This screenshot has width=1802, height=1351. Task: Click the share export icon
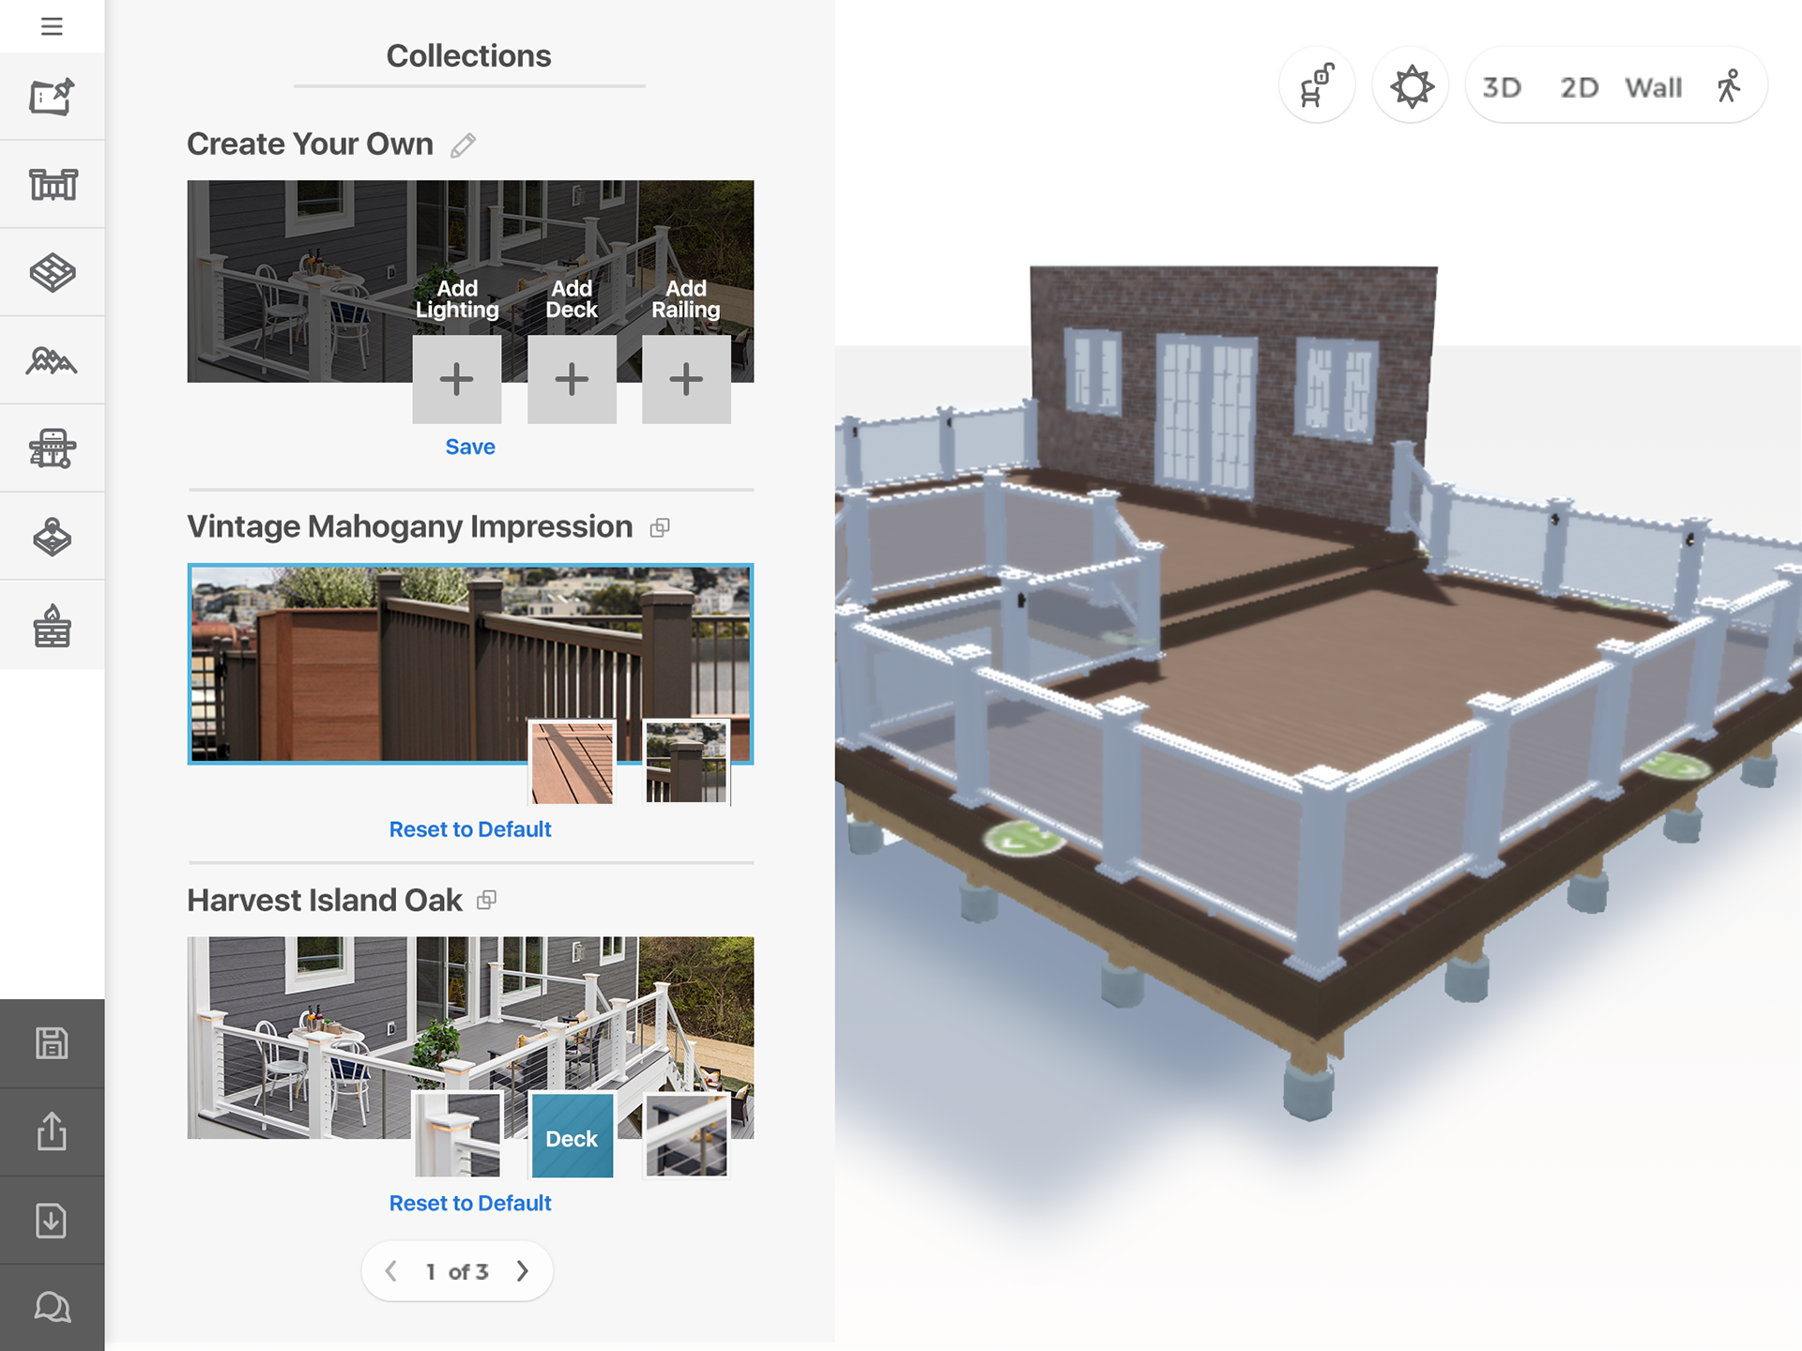point(52,1131)
